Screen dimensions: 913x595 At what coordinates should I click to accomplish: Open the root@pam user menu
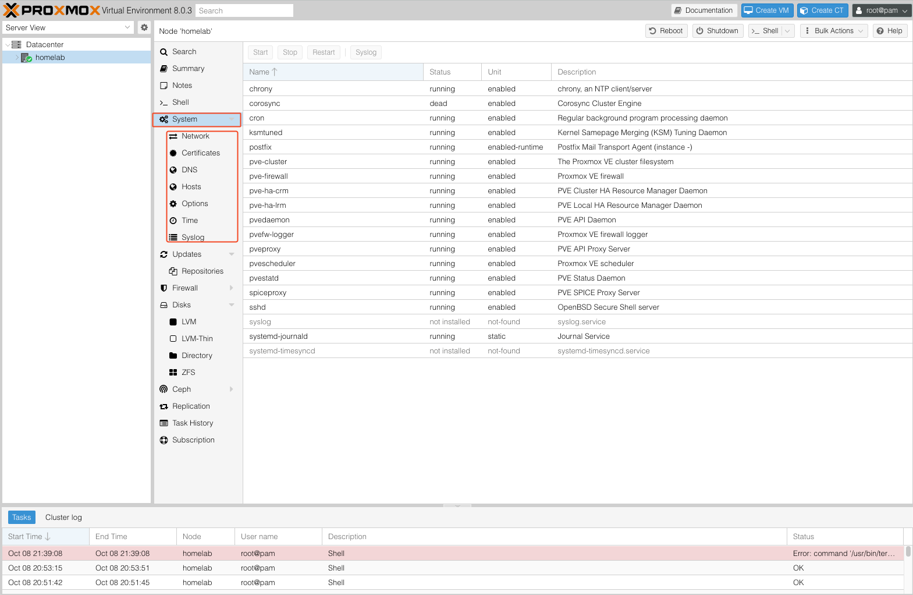pos(882,10)
